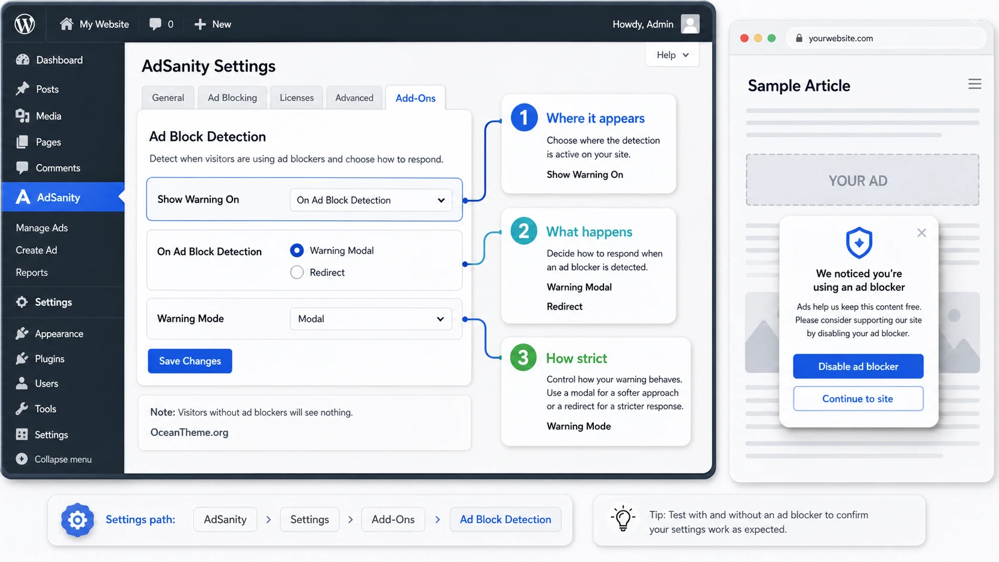
Task: Switch to the Advanced tab
Action: point(354,98)
